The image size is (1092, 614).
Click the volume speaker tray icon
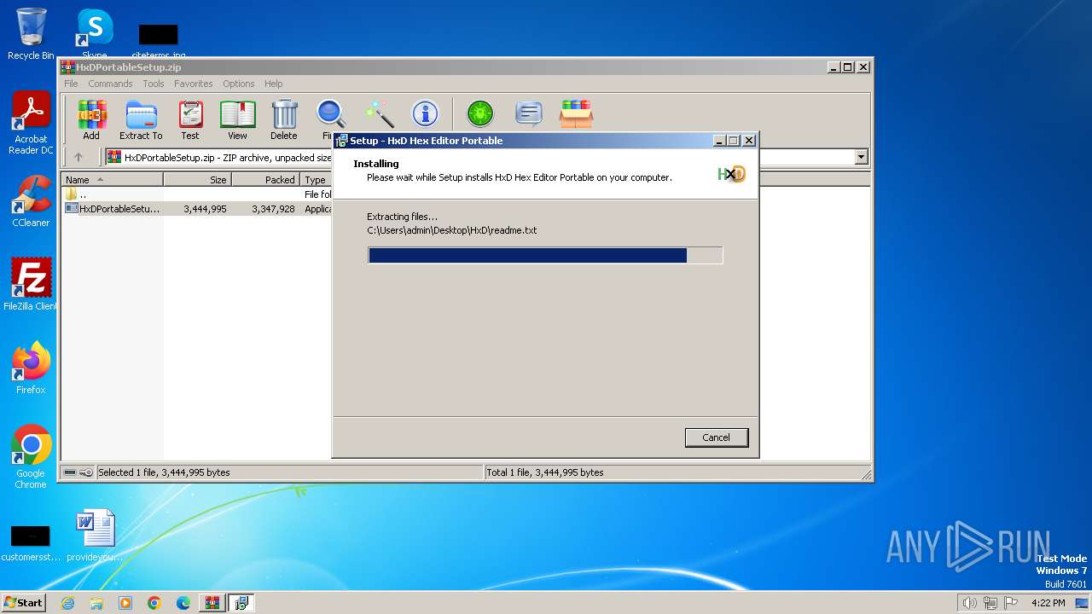tap(969, 603)
